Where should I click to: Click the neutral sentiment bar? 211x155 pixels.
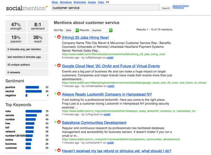click(34, 91)
